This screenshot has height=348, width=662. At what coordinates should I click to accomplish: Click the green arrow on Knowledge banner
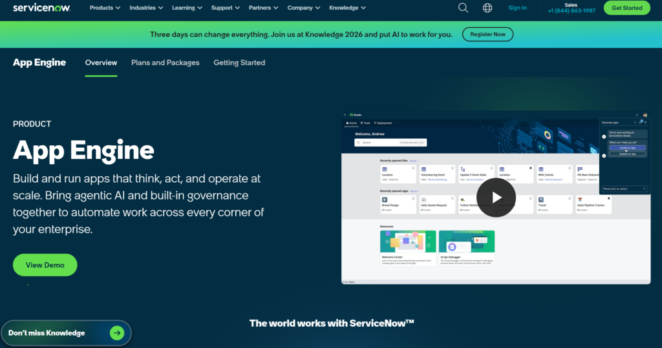(116, 333)
